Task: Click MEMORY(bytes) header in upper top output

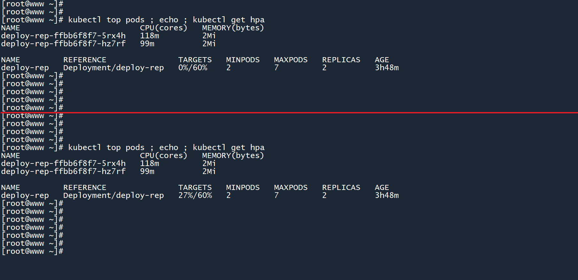Action: pyautogui.click(x=233, y=28)
